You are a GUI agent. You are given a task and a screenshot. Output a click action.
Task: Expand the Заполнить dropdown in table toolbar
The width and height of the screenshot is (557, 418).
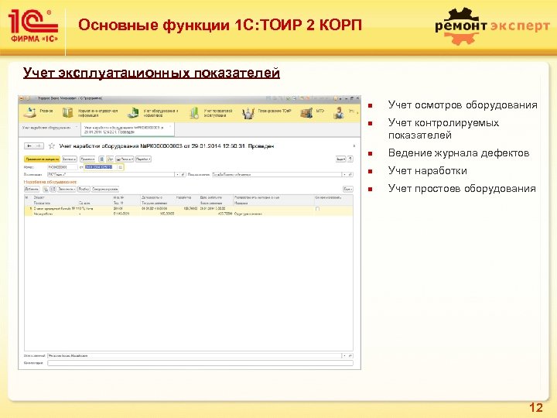pos(67,189)
